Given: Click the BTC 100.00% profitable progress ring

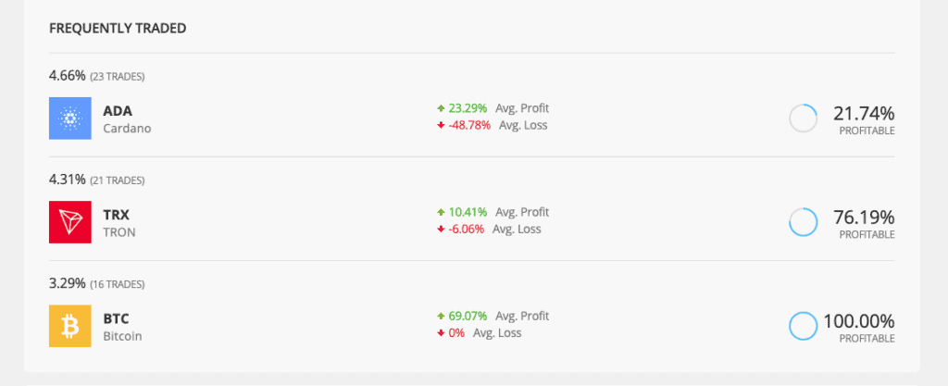Looking at the screenshot, I should pos(803,326).
